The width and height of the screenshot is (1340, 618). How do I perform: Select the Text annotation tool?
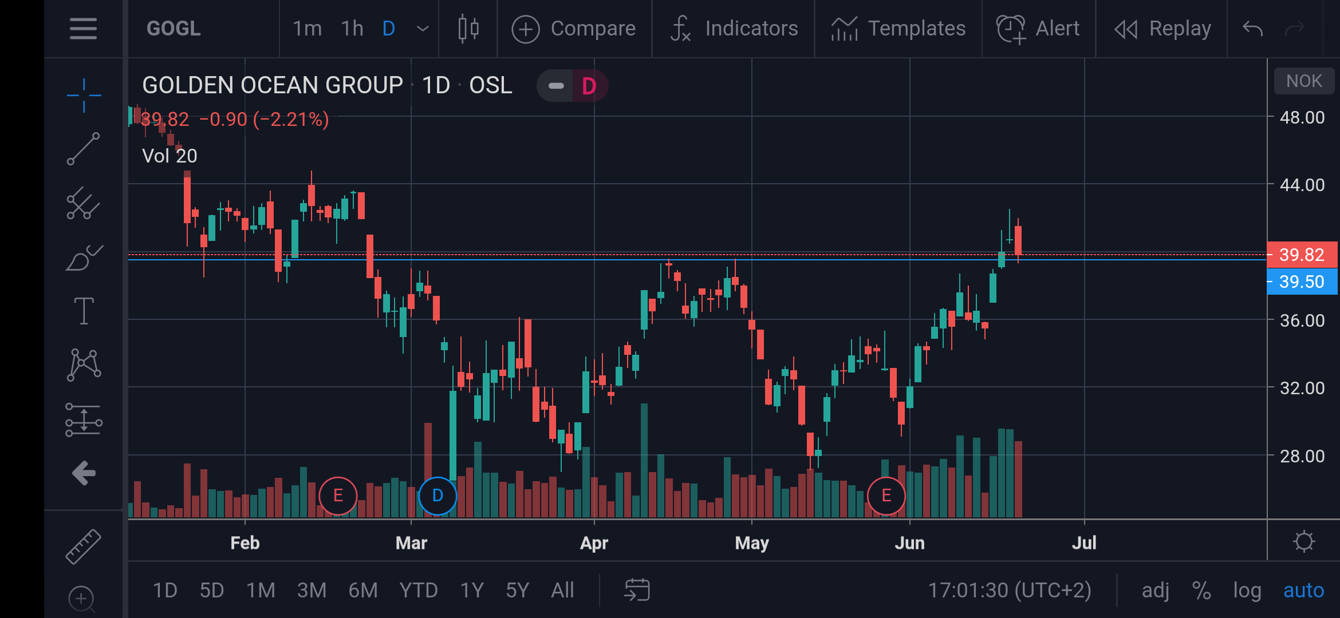point(84,311)
